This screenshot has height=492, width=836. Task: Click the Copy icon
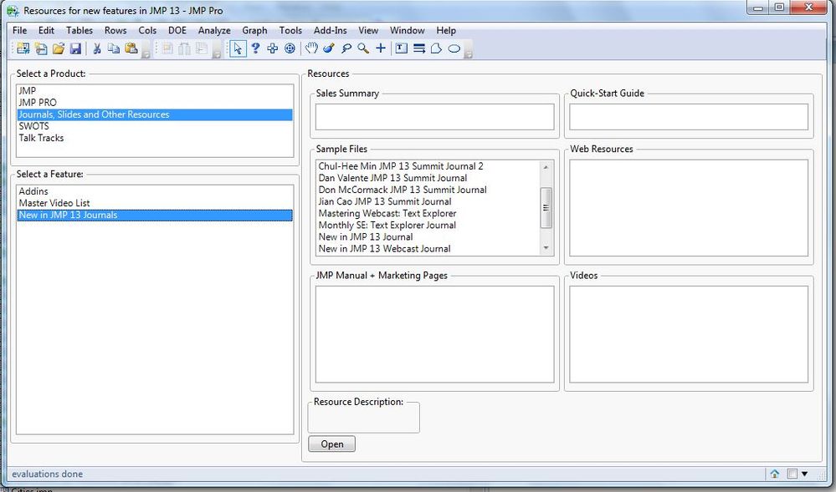114,48
